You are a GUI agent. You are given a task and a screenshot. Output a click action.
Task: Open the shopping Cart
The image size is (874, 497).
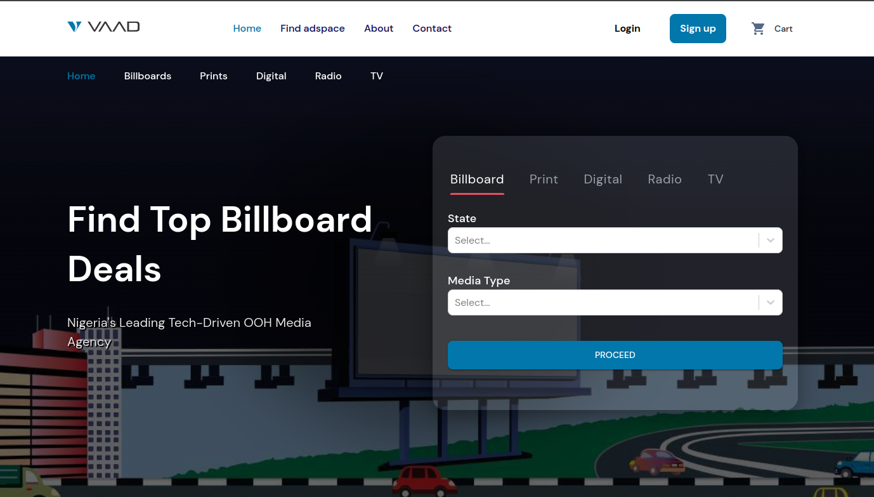click(x=771, y=29)
